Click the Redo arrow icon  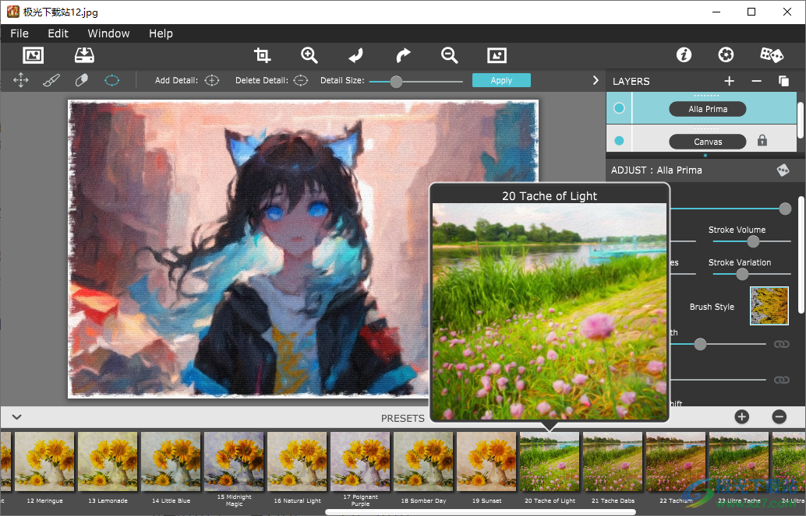[x=402, y=55]
